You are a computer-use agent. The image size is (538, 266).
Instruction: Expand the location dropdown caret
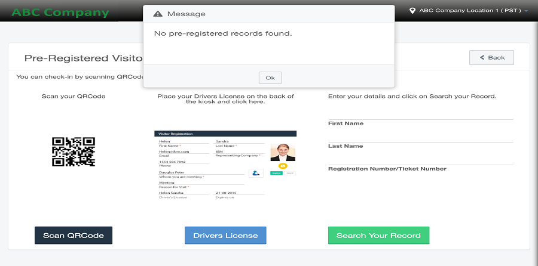526,11
